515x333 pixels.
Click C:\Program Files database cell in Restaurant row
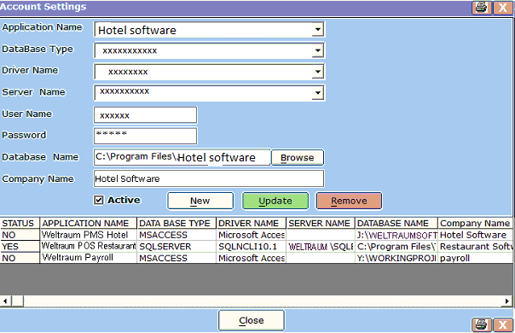click(396, 247)
